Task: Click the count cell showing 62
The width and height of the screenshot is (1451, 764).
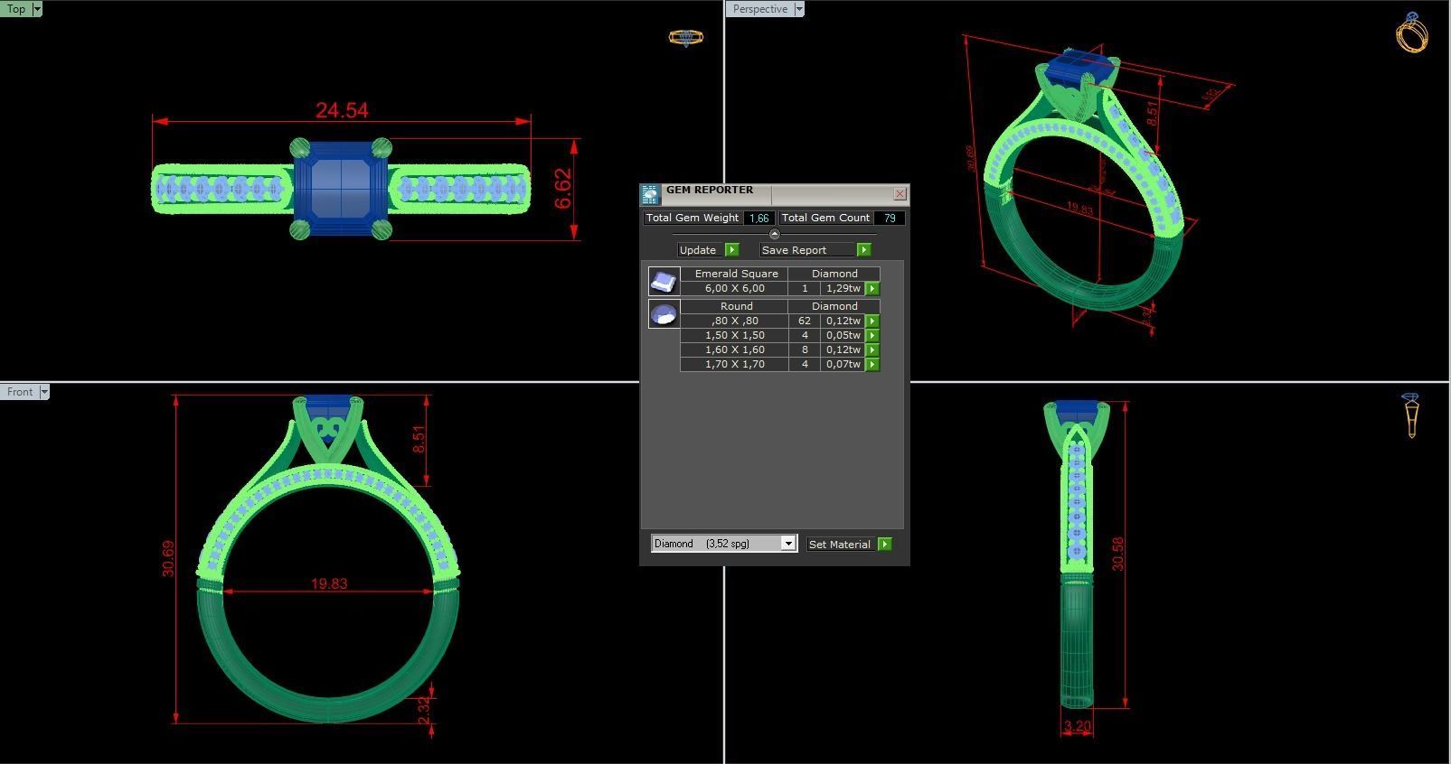Action: click(x=805, y=321)
